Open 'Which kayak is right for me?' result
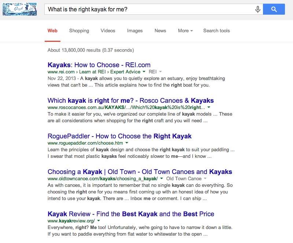The width and height of the screenshot is (293, 243). click(x=131, y=101)
